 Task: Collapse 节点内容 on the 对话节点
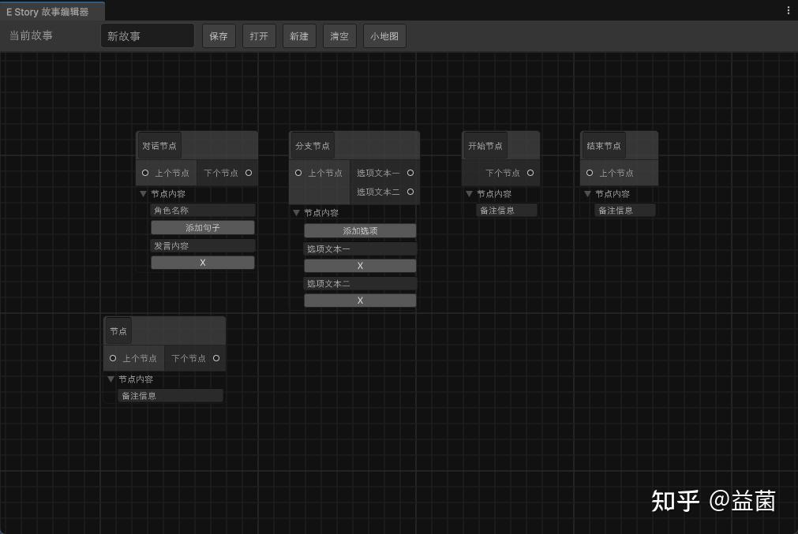tap(143, 193)
